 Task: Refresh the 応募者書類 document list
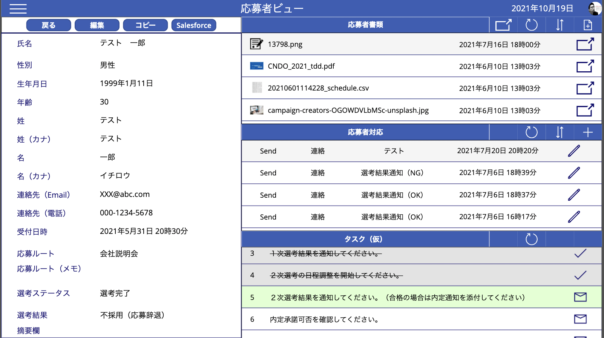[x=531, y=25]
